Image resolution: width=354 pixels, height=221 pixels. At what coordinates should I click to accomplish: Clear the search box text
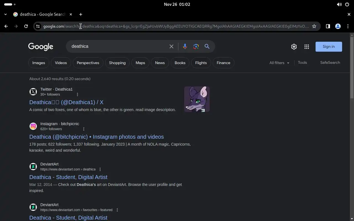[x=171, y=46]
